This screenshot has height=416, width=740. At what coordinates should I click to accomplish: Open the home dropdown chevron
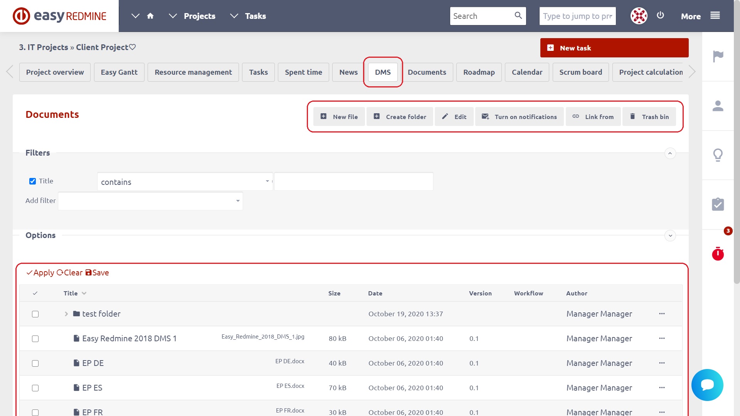tap(135, 16)
